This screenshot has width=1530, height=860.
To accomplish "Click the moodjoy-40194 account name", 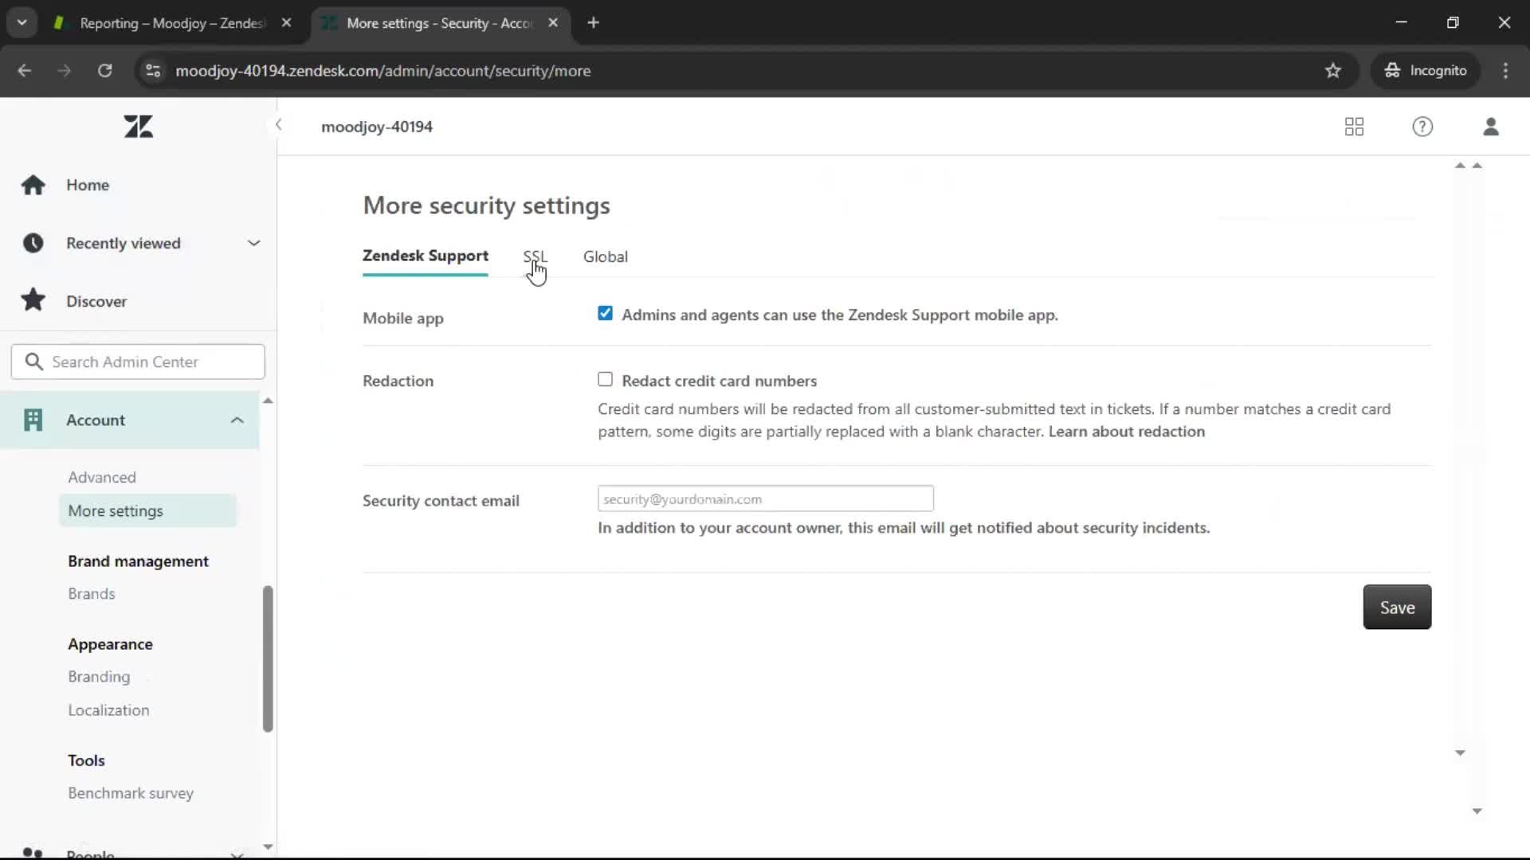I will pyautogui.click(x=377, y=127).
